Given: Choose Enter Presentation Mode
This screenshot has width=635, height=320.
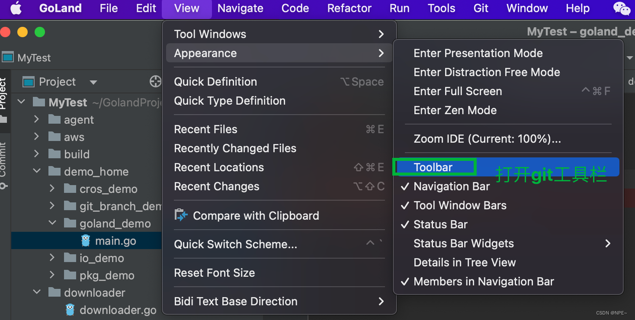Looking at the screenshot, I should coord(478,53).
